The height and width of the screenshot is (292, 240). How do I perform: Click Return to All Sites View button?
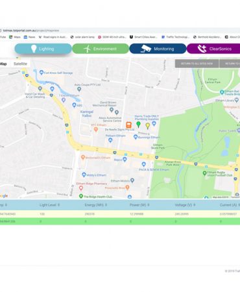tap(197, 64)
